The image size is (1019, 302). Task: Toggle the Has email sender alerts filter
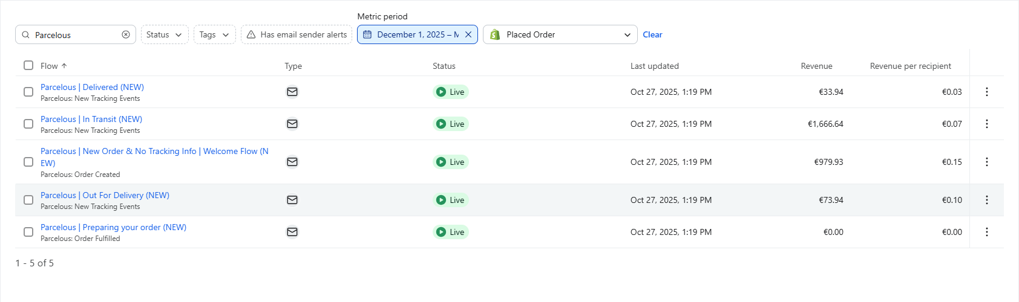pyautogui.click(x=297, y=34)
